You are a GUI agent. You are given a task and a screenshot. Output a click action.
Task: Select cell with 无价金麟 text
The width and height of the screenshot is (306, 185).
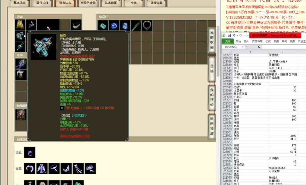[282, 171]
